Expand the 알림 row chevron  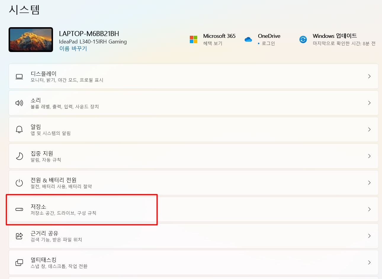click(369, 129)
